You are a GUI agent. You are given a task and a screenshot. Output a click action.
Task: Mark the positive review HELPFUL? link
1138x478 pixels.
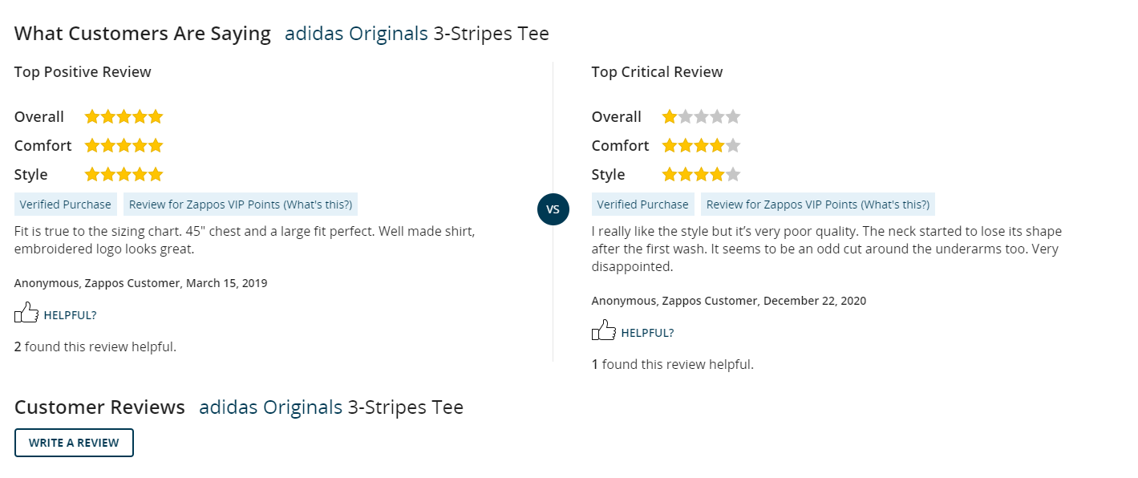[x=70, y=315]
